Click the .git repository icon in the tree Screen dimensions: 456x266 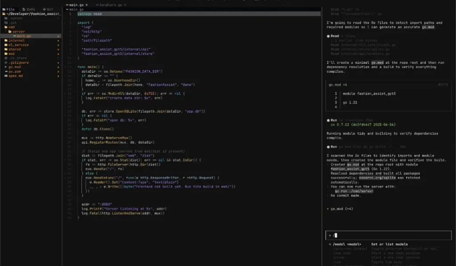[x=5, y=23]
